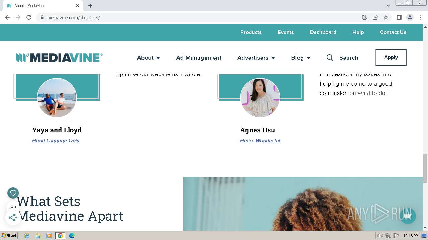The width and height of the screenshot is (428, 240).
Task: Click the Agnes Hsu profile photo
Action: [260, 98]
